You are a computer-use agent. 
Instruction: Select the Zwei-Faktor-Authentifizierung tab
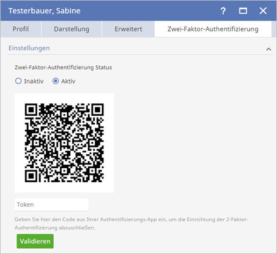213,29
